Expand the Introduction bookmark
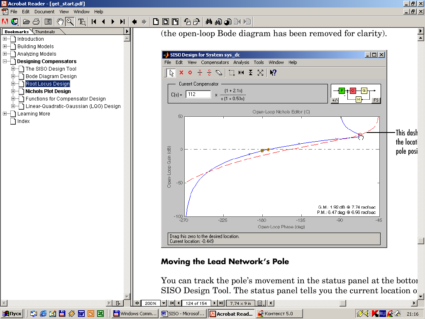The image size is (425, 319). pyautogui.click(x=5, y=39)
